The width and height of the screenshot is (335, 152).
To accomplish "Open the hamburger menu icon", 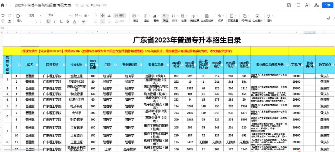I will coord(298,5).
